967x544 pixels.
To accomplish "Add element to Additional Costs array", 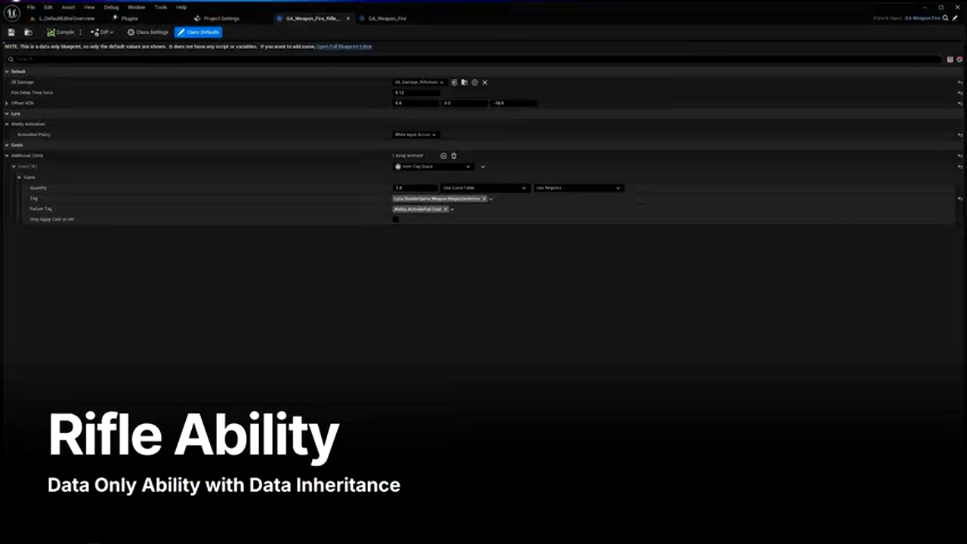I will [x=443, y=156].
